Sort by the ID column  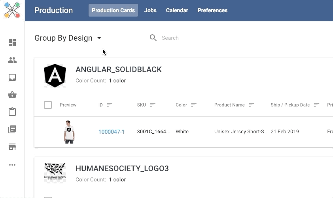pos(110,105)
